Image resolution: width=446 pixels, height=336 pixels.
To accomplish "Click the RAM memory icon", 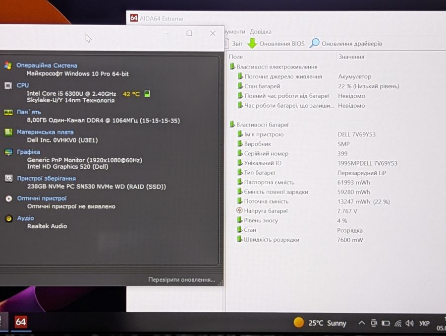I will coord(8,112).
